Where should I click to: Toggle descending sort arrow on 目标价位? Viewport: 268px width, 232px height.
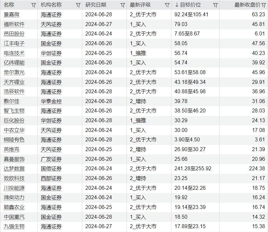coord(177,5)
